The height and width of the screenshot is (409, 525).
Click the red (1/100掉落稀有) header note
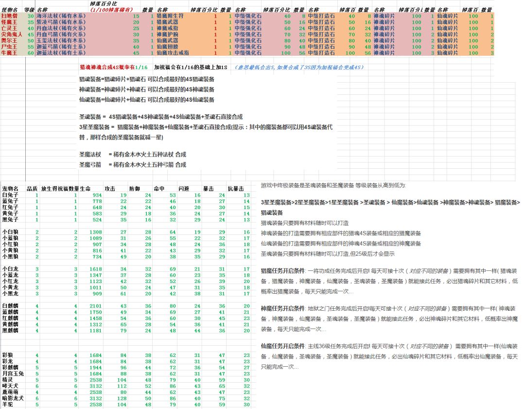[x=111, y=10]
